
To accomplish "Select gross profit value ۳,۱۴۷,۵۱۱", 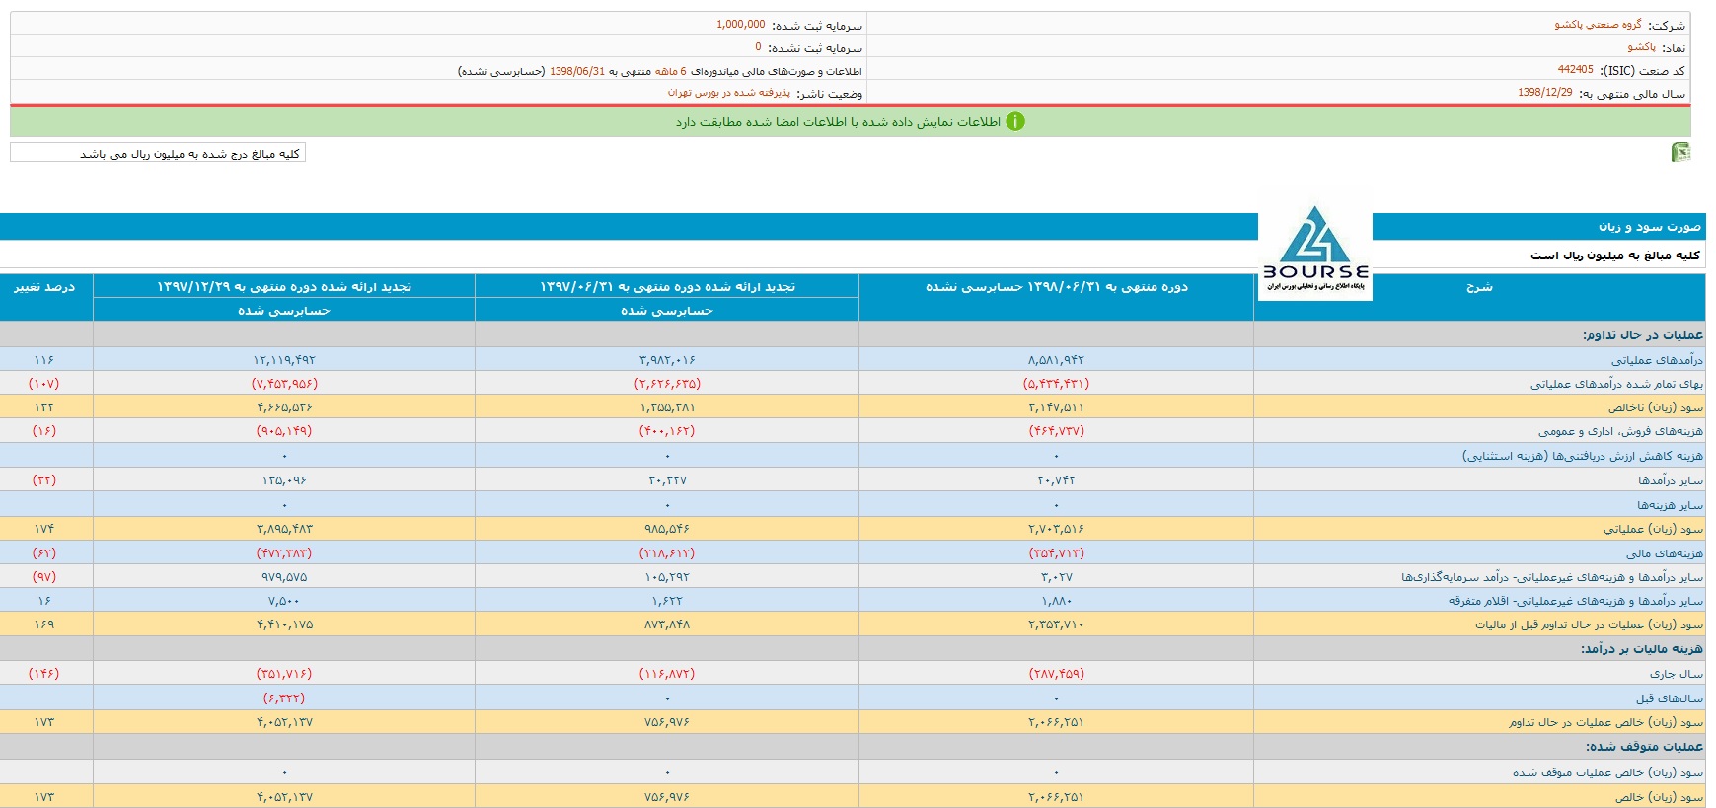I will click(x=1056, y=407).
